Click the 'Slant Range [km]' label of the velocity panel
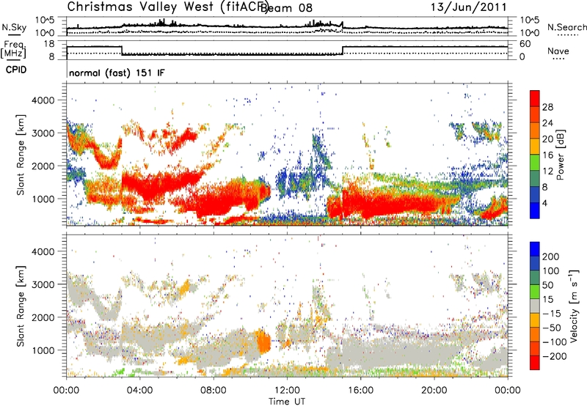The height and width of the screenshot is (406, 587). pyautogui.click(x=21, y=306)
